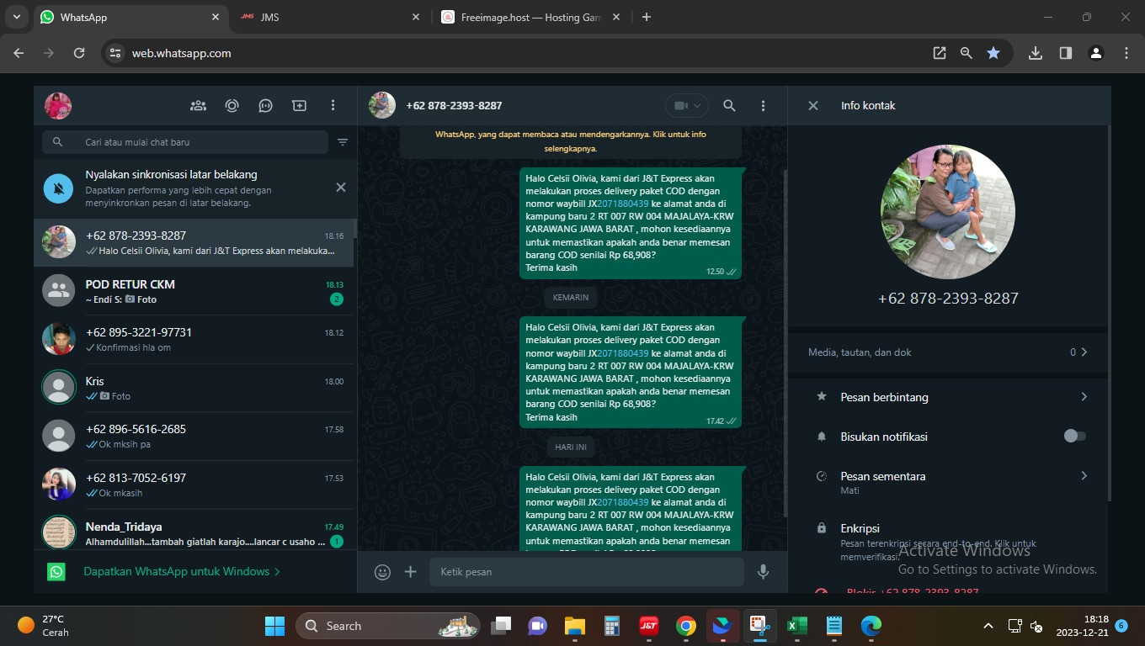Image resolution: width=1145 pixels, height=646 pixels.
Task: Open Excel from the taskbar
Action: click(796, 626)
